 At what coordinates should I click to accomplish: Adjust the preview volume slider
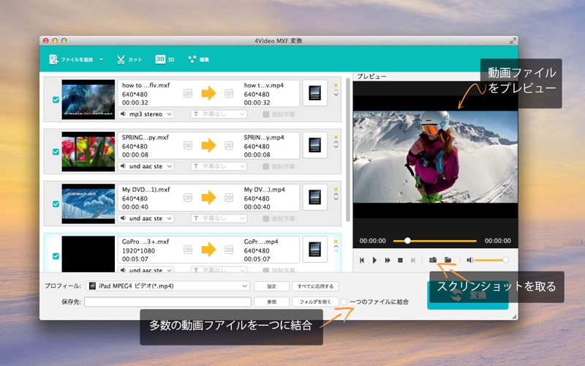click(491, 260)
